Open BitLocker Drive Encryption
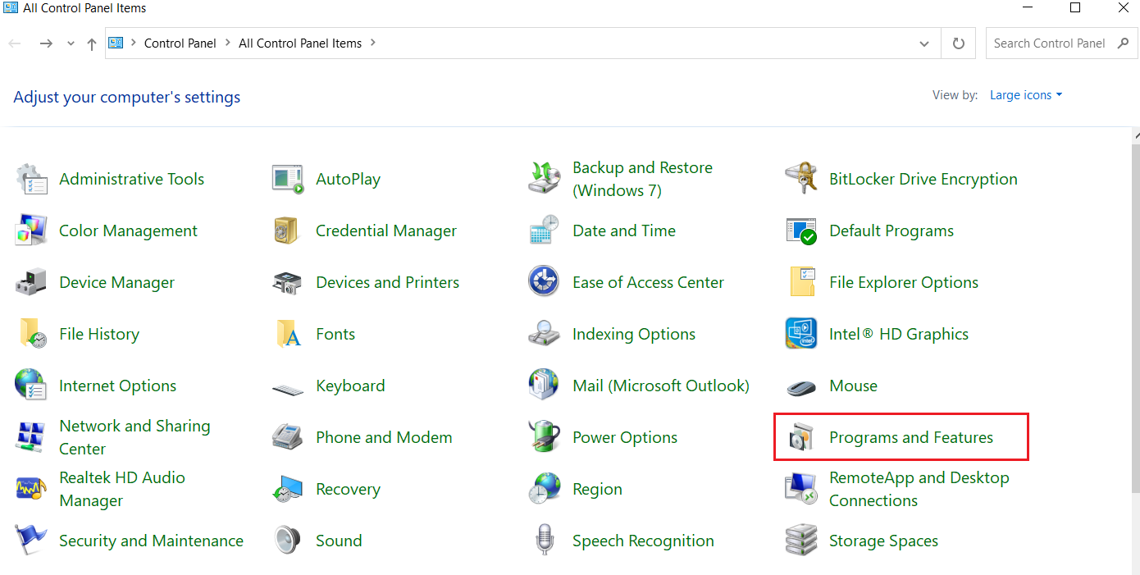Image resolution: width=1140 pixels, height=575 pixels. coord(923,179)
